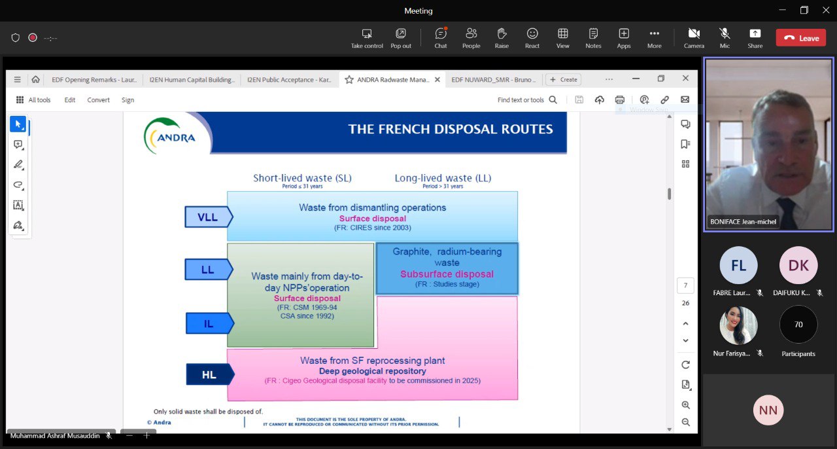Click the Find text or tools search field

[x=527, y=100]
